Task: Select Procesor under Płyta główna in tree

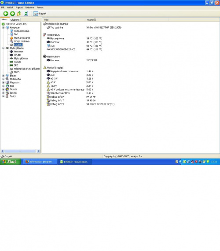Action: (18, 52)
